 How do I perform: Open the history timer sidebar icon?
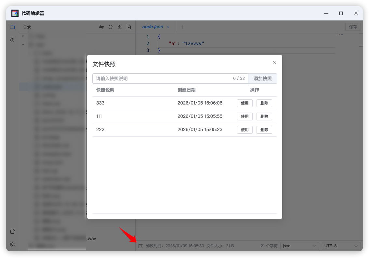pyautogui.click(x=12, y=40)
